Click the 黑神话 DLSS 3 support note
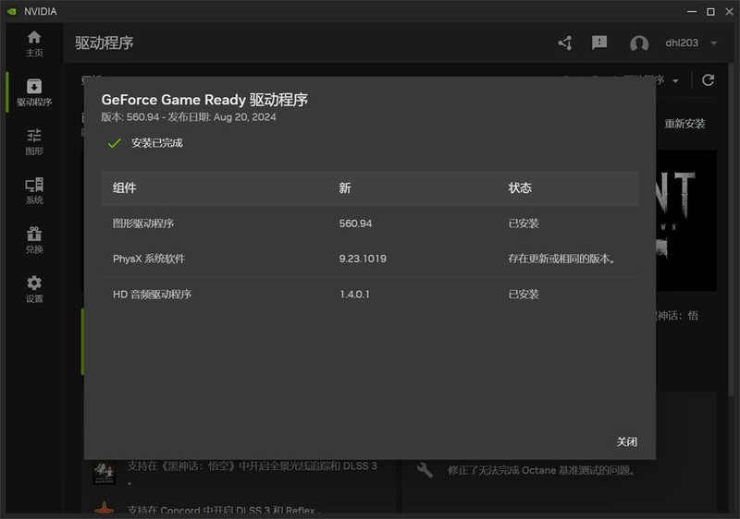This screenshot has width=740, height=519. click(252, 471)
